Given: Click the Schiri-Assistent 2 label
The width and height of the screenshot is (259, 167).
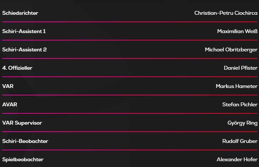Looking at the screenshot, I should click(x=25, y=50).
